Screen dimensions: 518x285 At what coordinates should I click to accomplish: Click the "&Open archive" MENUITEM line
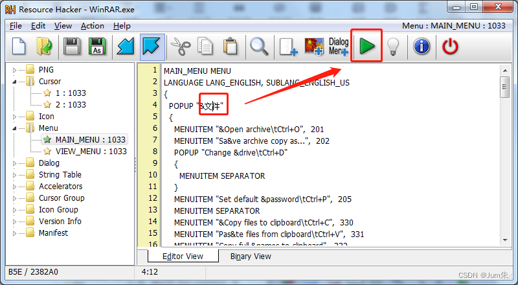pyautogui.click(x=249, y=130)
